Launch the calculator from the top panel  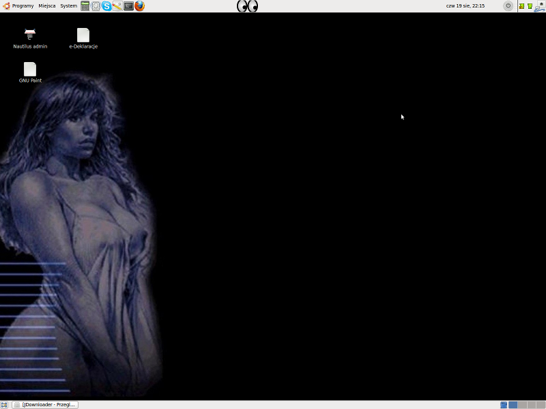pos(85,6)
